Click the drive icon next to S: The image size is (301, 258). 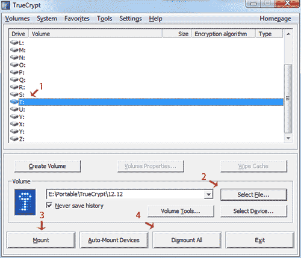click(14, 94)
